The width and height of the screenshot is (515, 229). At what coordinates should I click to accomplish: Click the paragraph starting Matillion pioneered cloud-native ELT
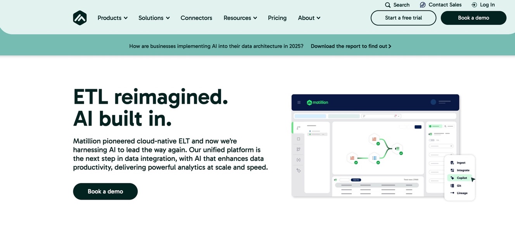click(x=170, y=154)
